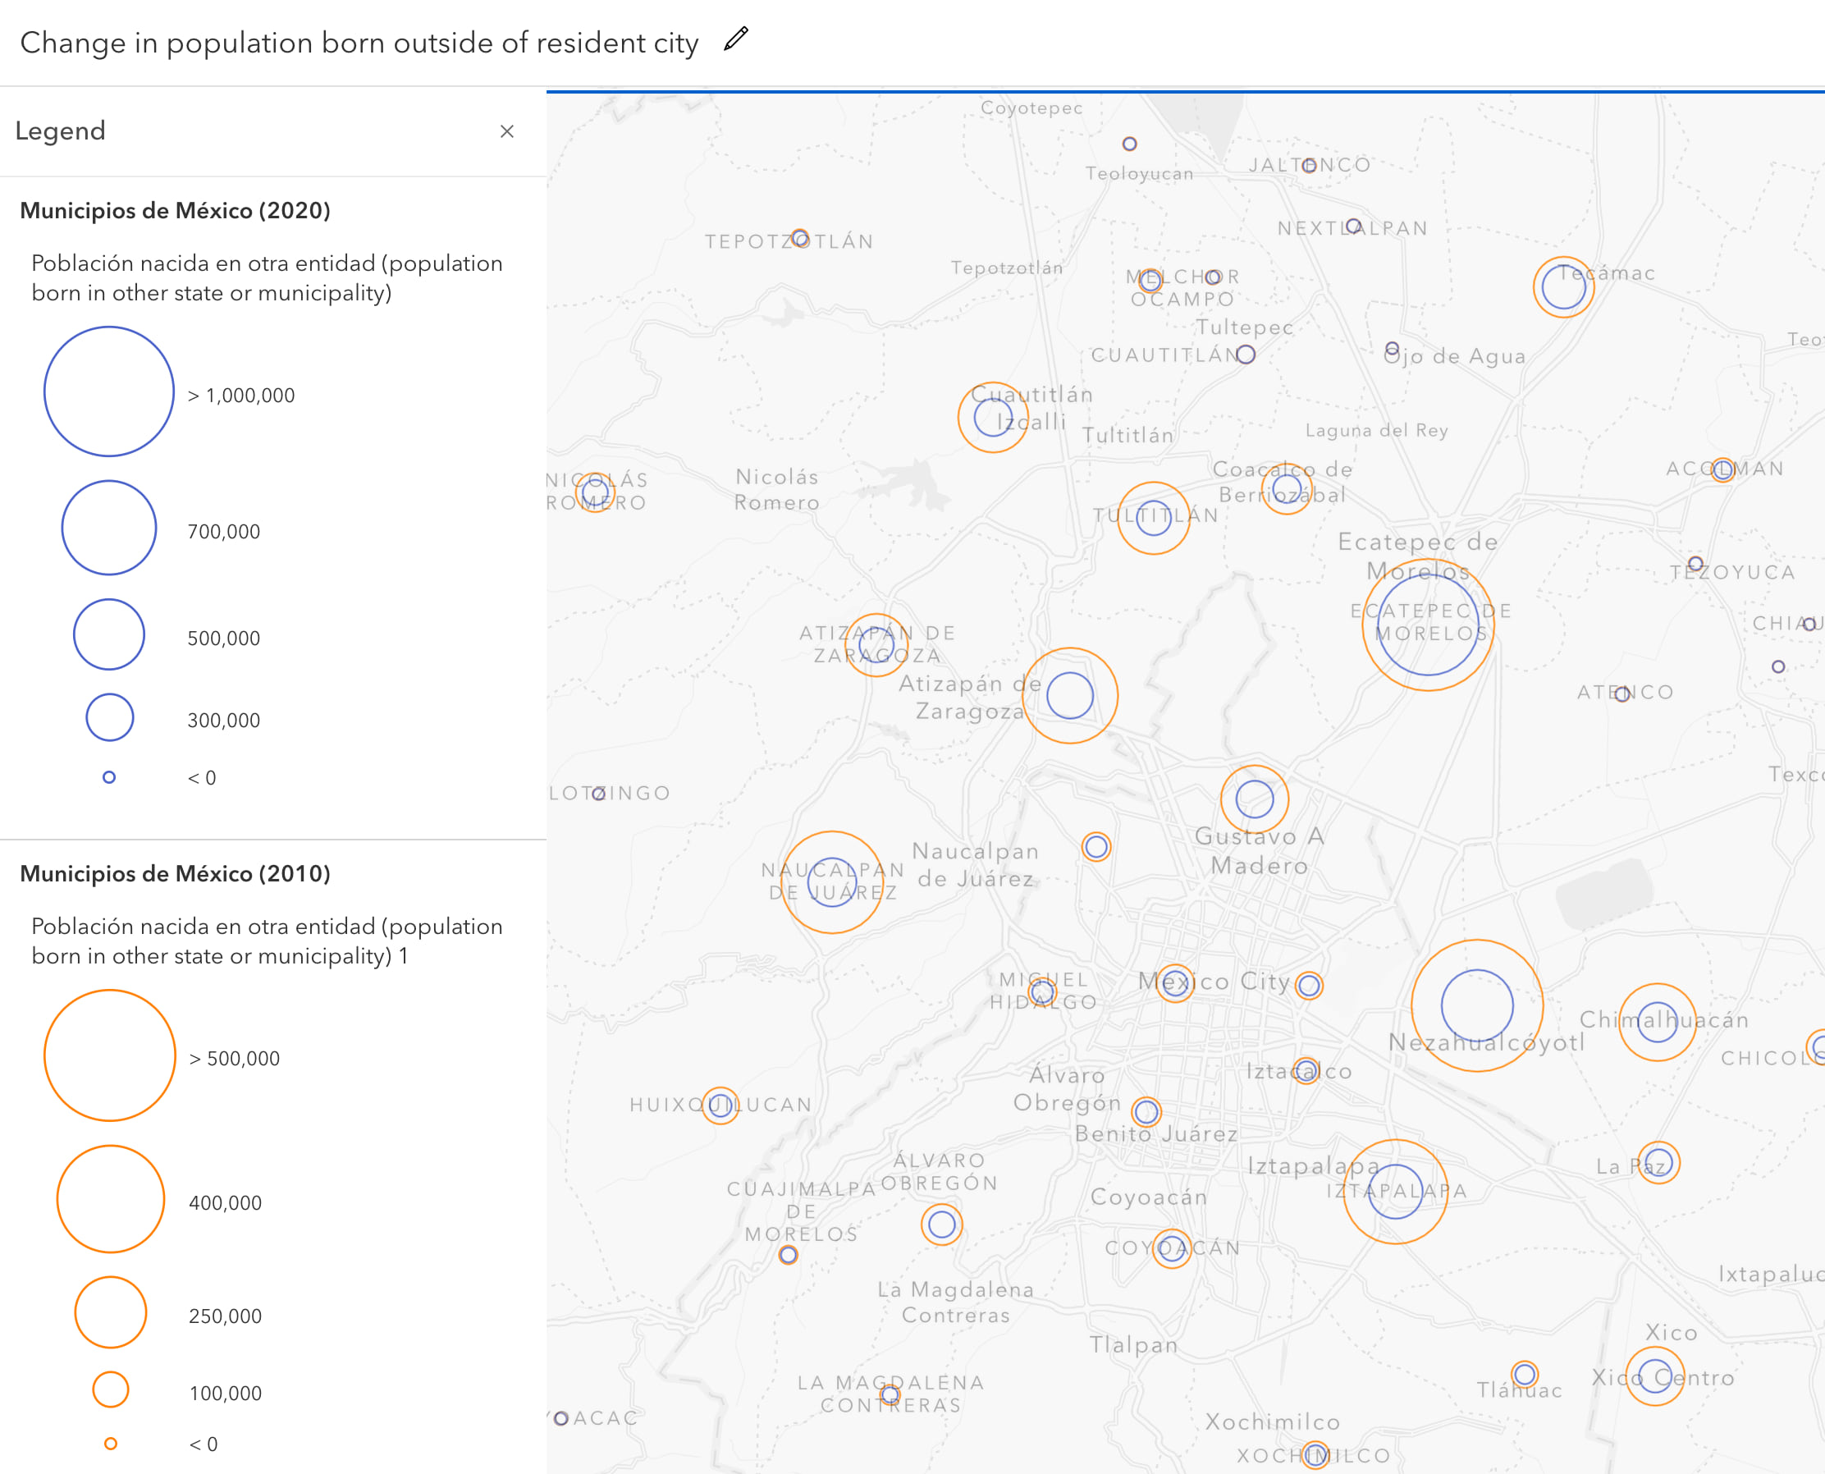Click the Xico Centro circle marker
The image size is (1825, 1474).
tap(1654, 1377)
